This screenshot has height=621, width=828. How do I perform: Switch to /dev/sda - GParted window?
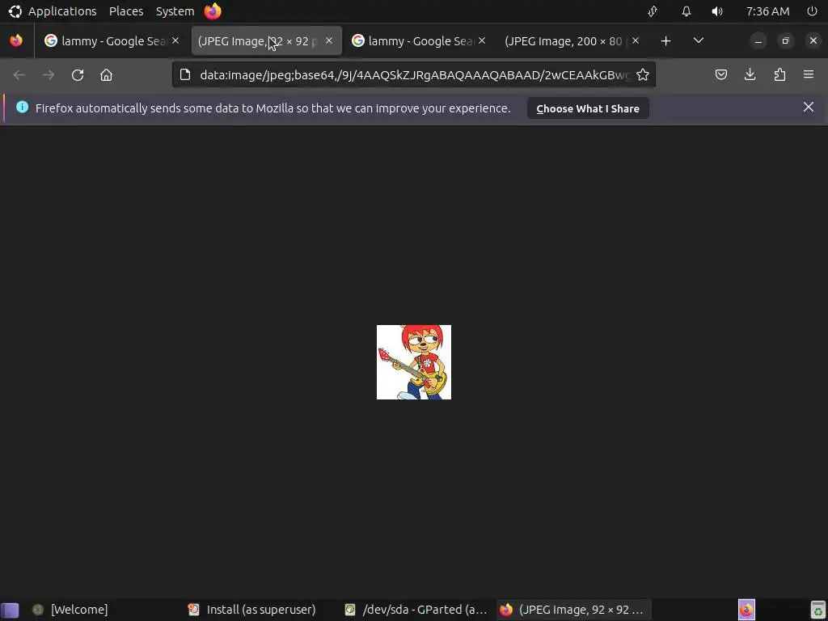click(x=416, y=610)
